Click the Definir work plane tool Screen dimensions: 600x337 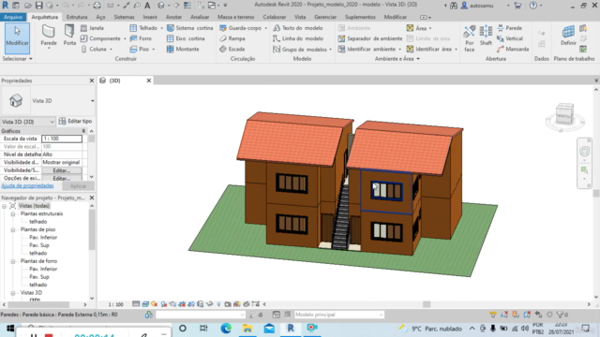(x=568, y=36)
